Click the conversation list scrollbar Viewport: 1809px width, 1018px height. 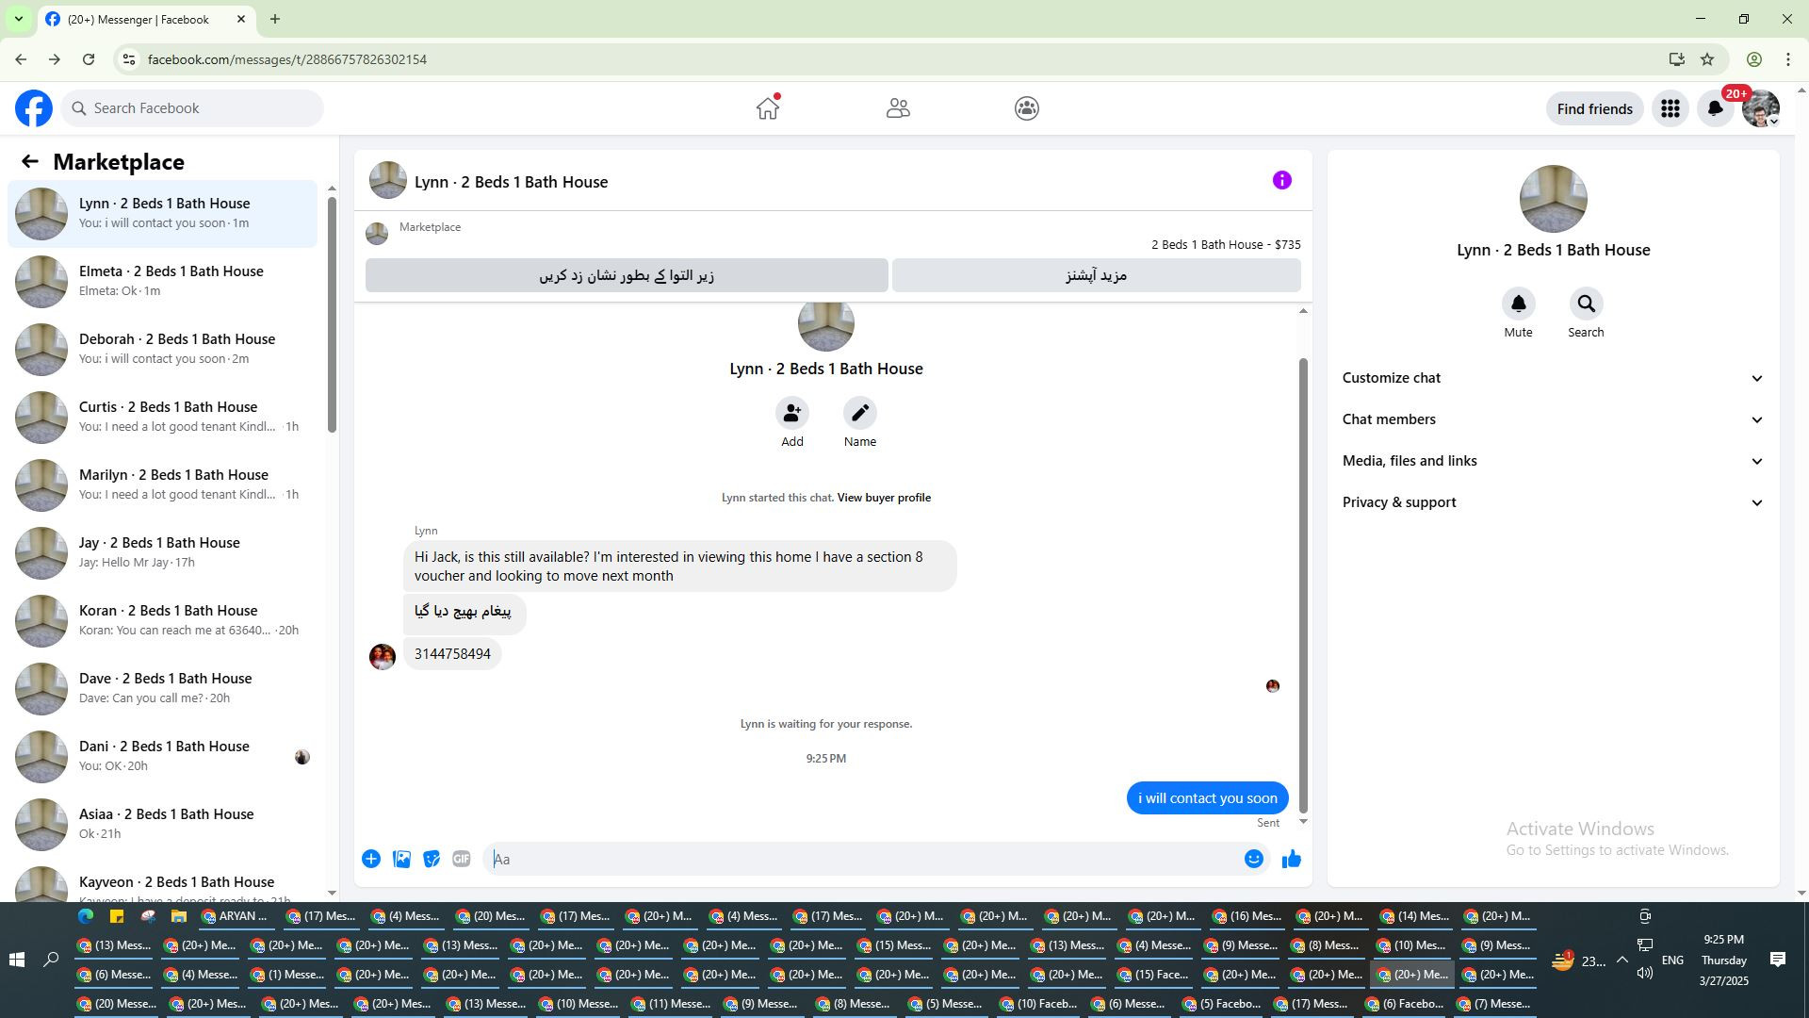point(332,315)
